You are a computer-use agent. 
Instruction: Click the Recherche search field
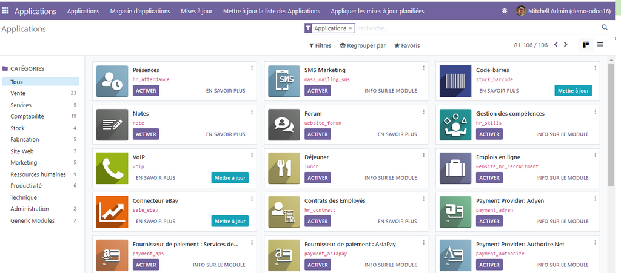477,28
